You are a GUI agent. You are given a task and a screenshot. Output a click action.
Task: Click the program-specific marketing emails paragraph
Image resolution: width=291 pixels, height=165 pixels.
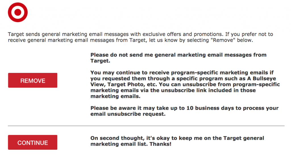point(185,84)
